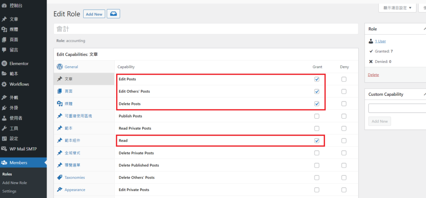Viewport: 426px width, 198px height.
Task: Click the inbox tray icon button
Action: click(113, 14)
